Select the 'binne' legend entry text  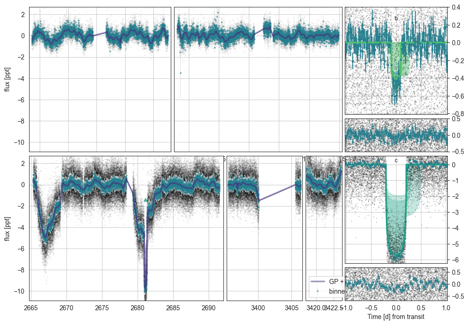point(337,291)
